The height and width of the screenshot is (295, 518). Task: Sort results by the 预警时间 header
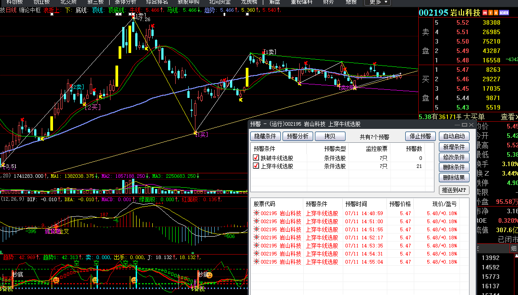[x=356, y=204]
